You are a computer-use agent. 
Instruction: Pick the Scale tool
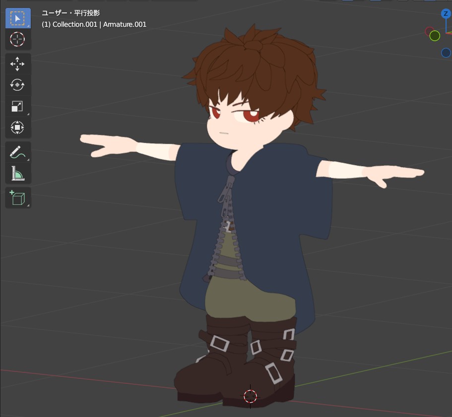pos(18,106)
